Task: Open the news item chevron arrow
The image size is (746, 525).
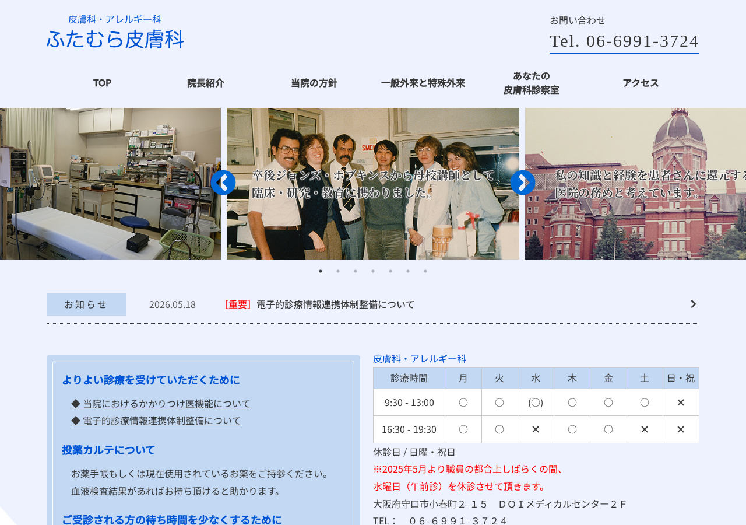Action: [693, 304]
